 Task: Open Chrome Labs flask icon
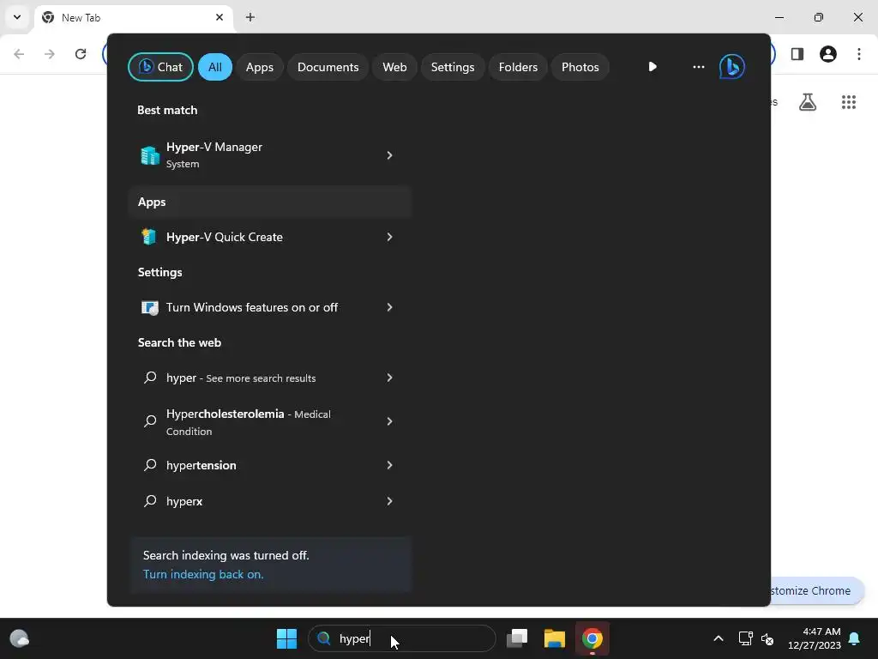(808, 102)
